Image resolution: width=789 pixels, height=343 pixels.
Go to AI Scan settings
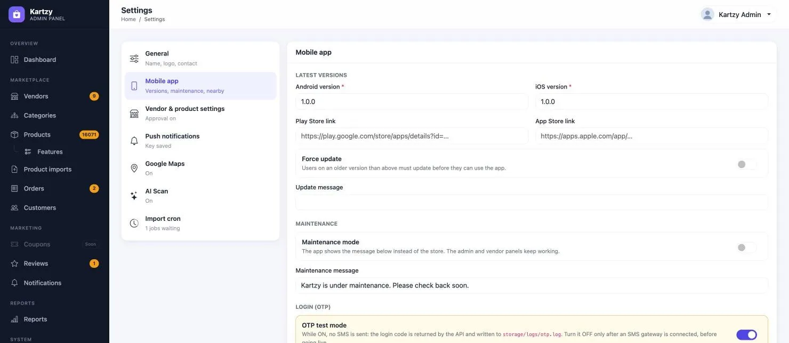200,196
